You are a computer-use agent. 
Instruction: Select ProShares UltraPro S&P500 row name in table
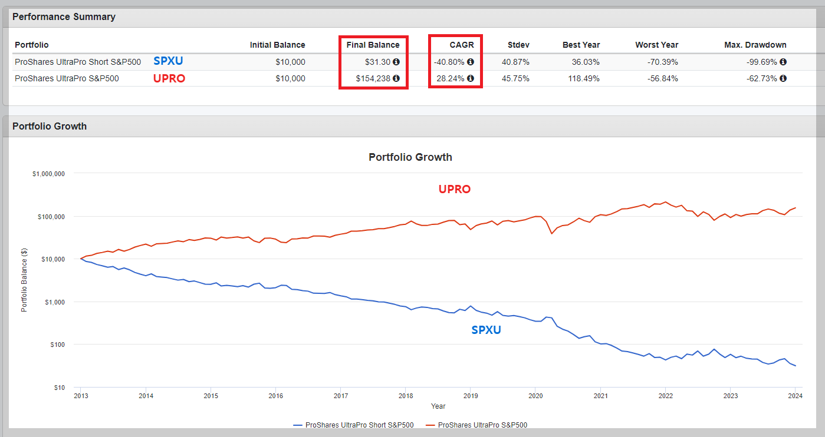coord(67,78)
